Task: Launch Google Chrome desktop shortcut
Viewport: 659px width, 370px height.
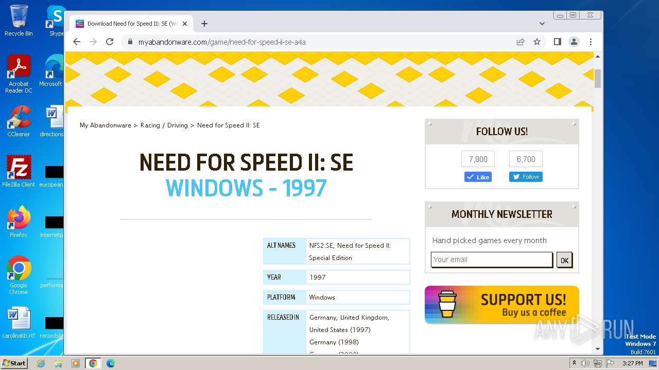Action: [19, 275]
